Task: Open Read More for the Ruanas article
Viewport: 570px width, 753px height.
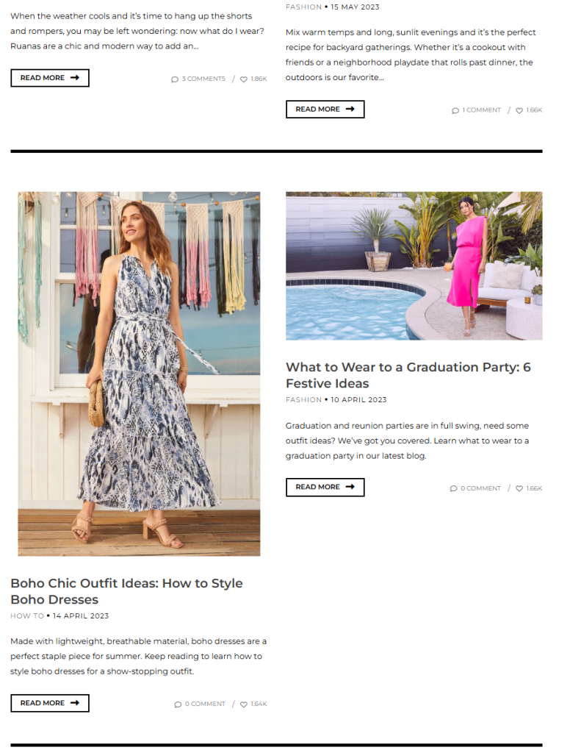Action: pyautogui.click(x=50, y=78)
